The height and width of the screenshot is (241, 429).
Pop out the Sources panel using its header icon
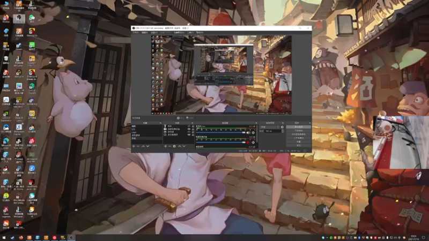tap(193, 123)
